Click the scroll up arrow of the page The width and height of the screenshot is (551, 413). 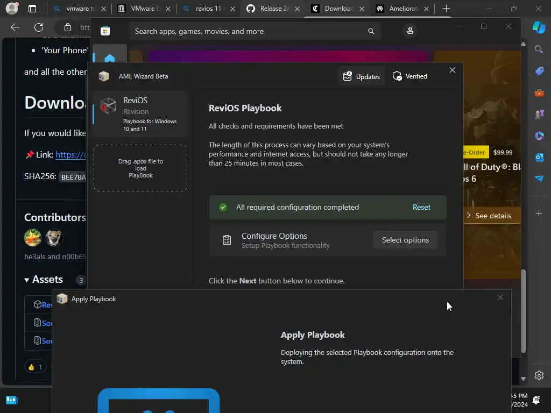(523, 44)
